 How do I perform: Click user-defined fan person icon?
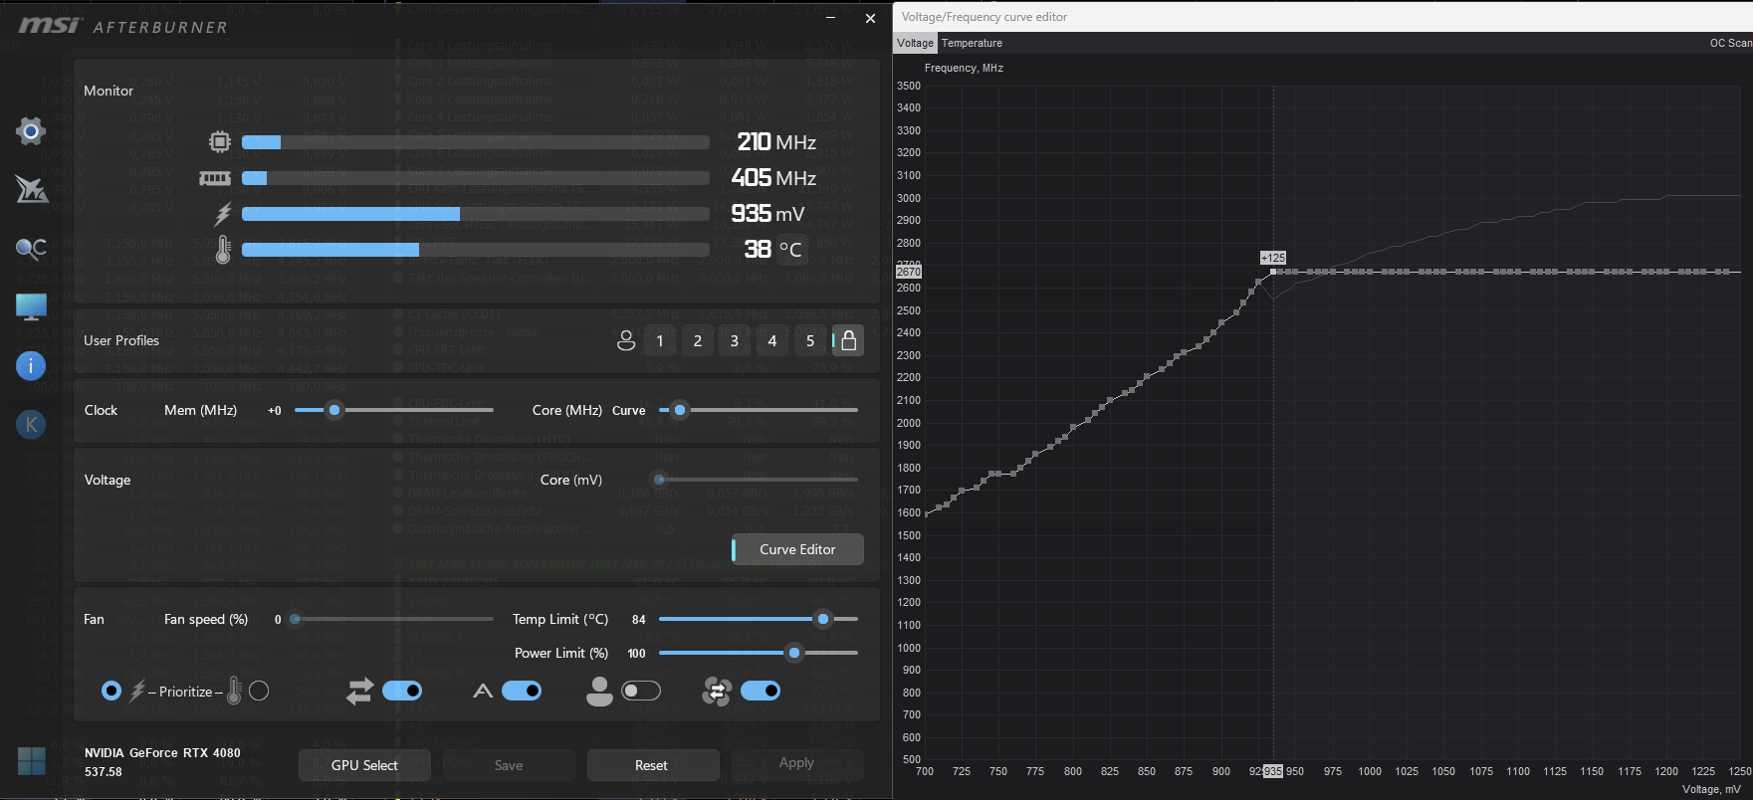(599, 691)
